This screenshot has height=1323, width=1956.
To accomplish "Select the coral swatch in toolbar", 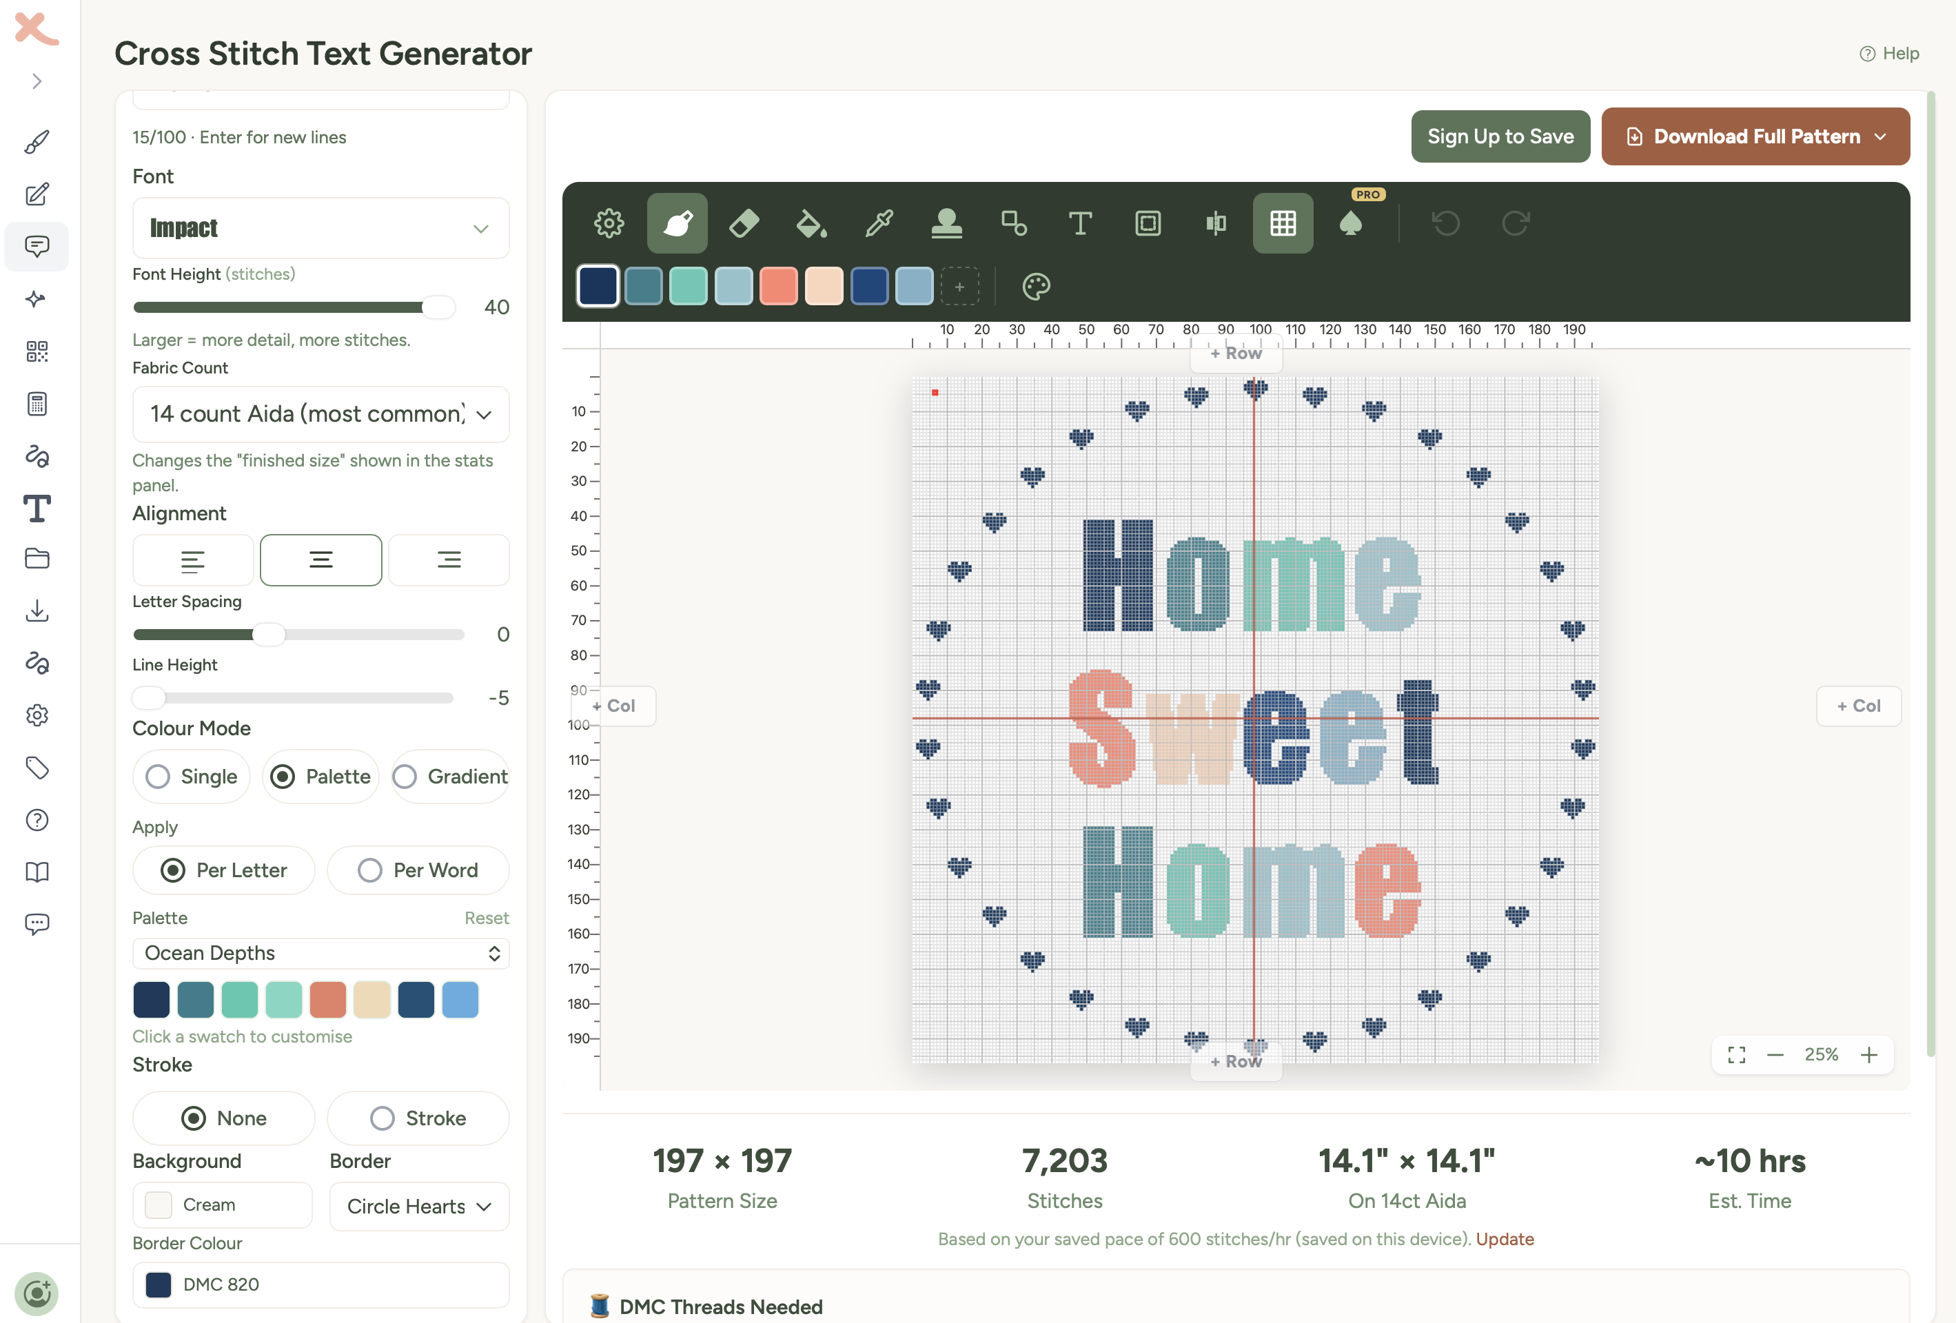I will pos(779,286).
